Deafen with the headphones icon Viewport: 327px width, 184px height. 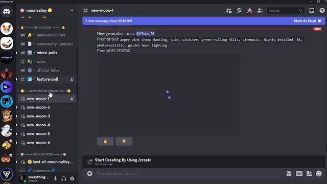[x=63, y=178]
